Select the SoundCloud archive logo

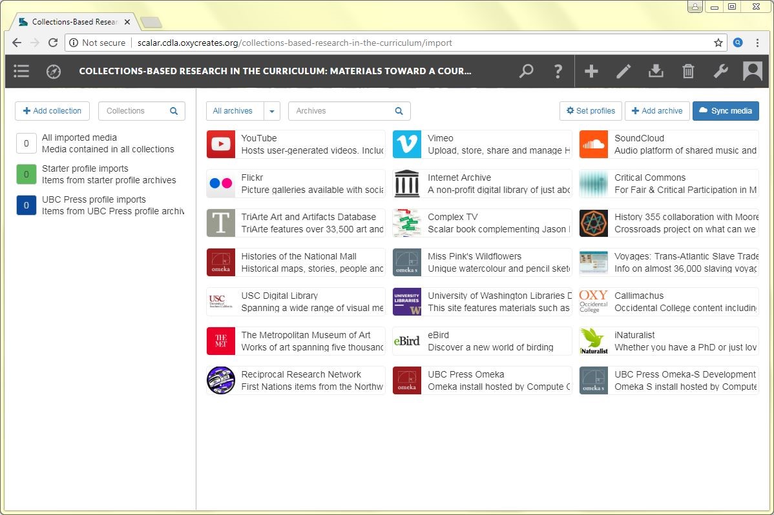tap(593, 144)
